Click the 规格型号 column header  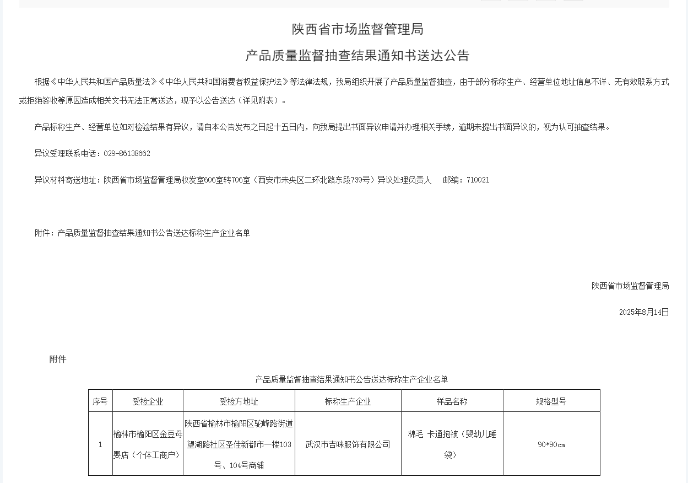coord(551,401)
